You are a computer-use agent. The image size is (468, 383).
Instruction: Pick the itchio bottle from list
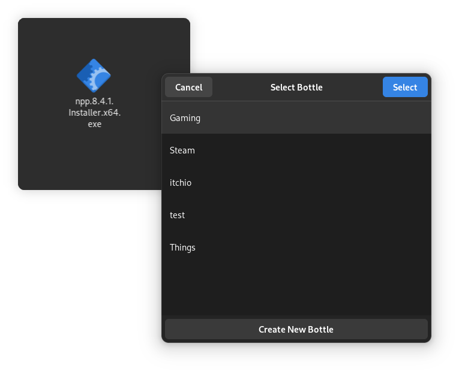[x=181, y=183]
